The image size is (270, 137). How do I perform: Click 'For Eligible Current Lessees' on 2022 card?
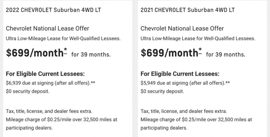[45, 74]
